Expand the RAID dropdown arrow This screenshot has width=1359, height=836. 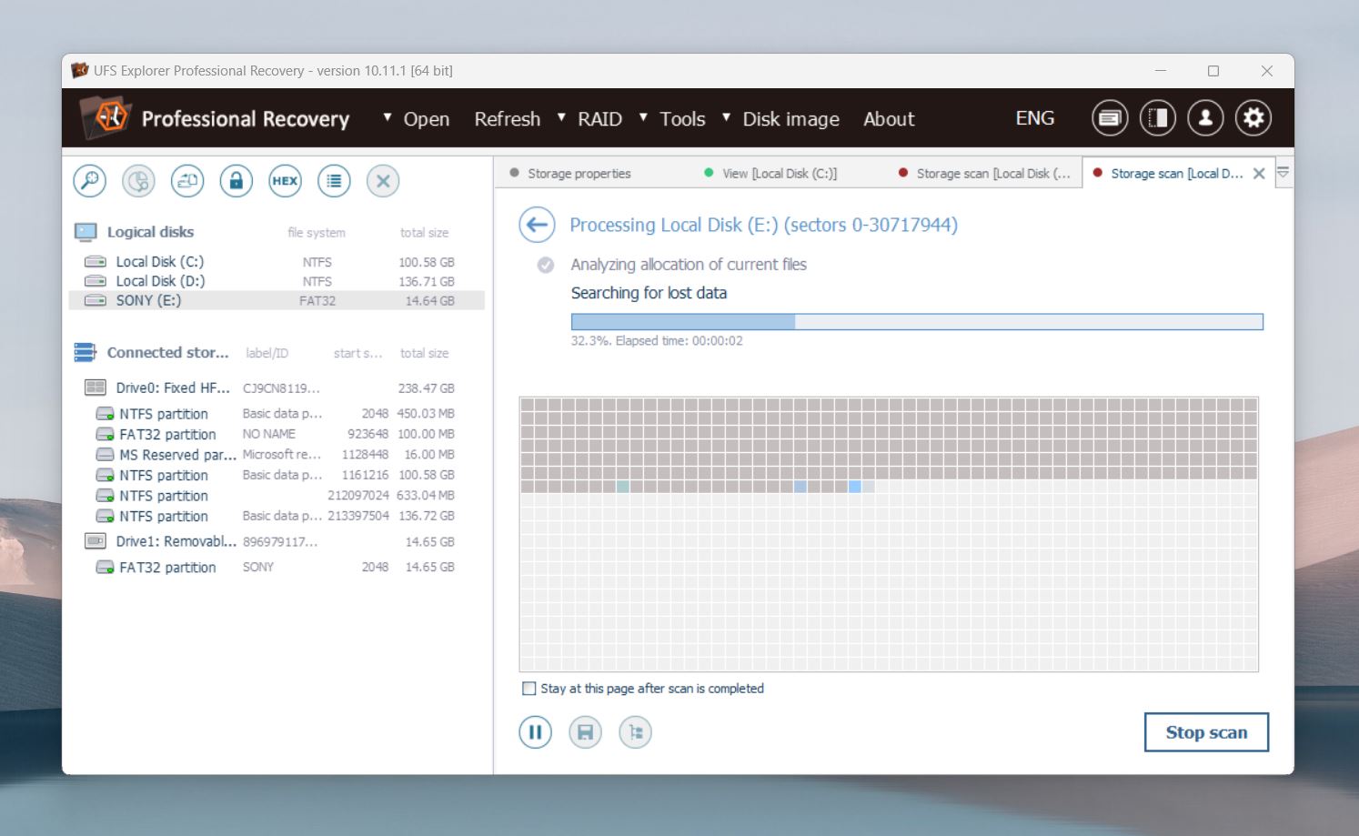(x=561, y=117)
